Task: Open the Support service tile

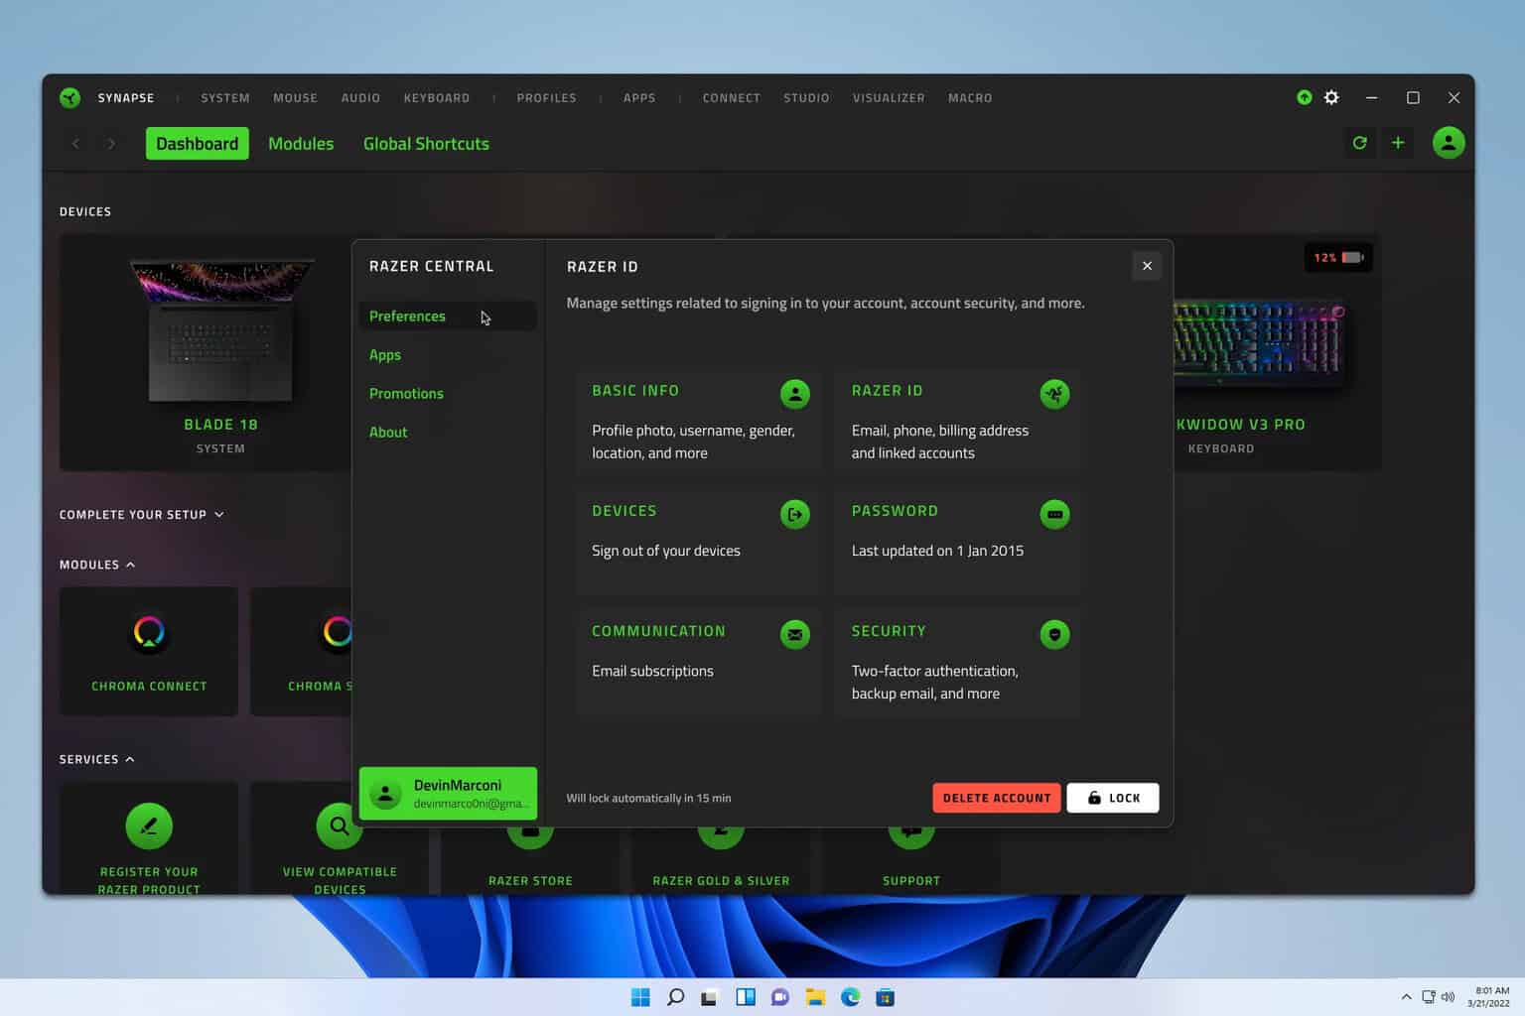Action: (x=910, y=859)
